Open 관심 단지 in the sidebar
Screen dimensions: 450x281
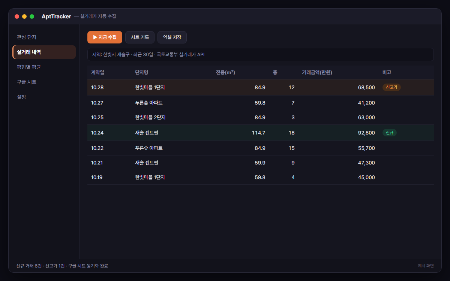tap(44, 37)
